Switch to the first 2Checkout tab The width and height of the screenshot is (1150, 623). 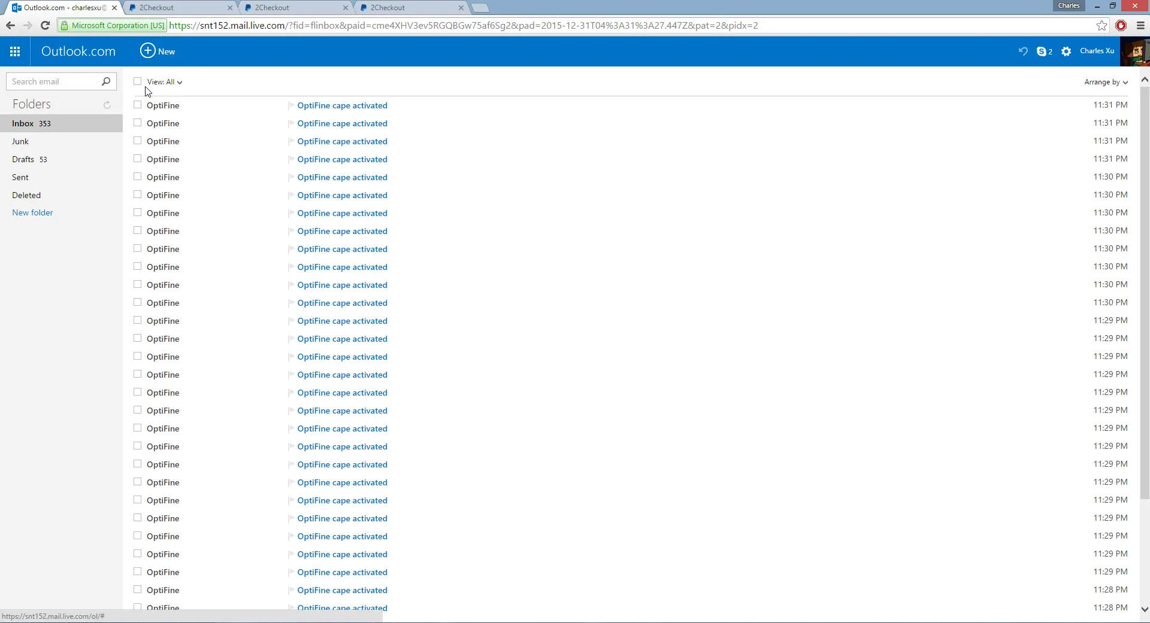click(x=180, y=8)
